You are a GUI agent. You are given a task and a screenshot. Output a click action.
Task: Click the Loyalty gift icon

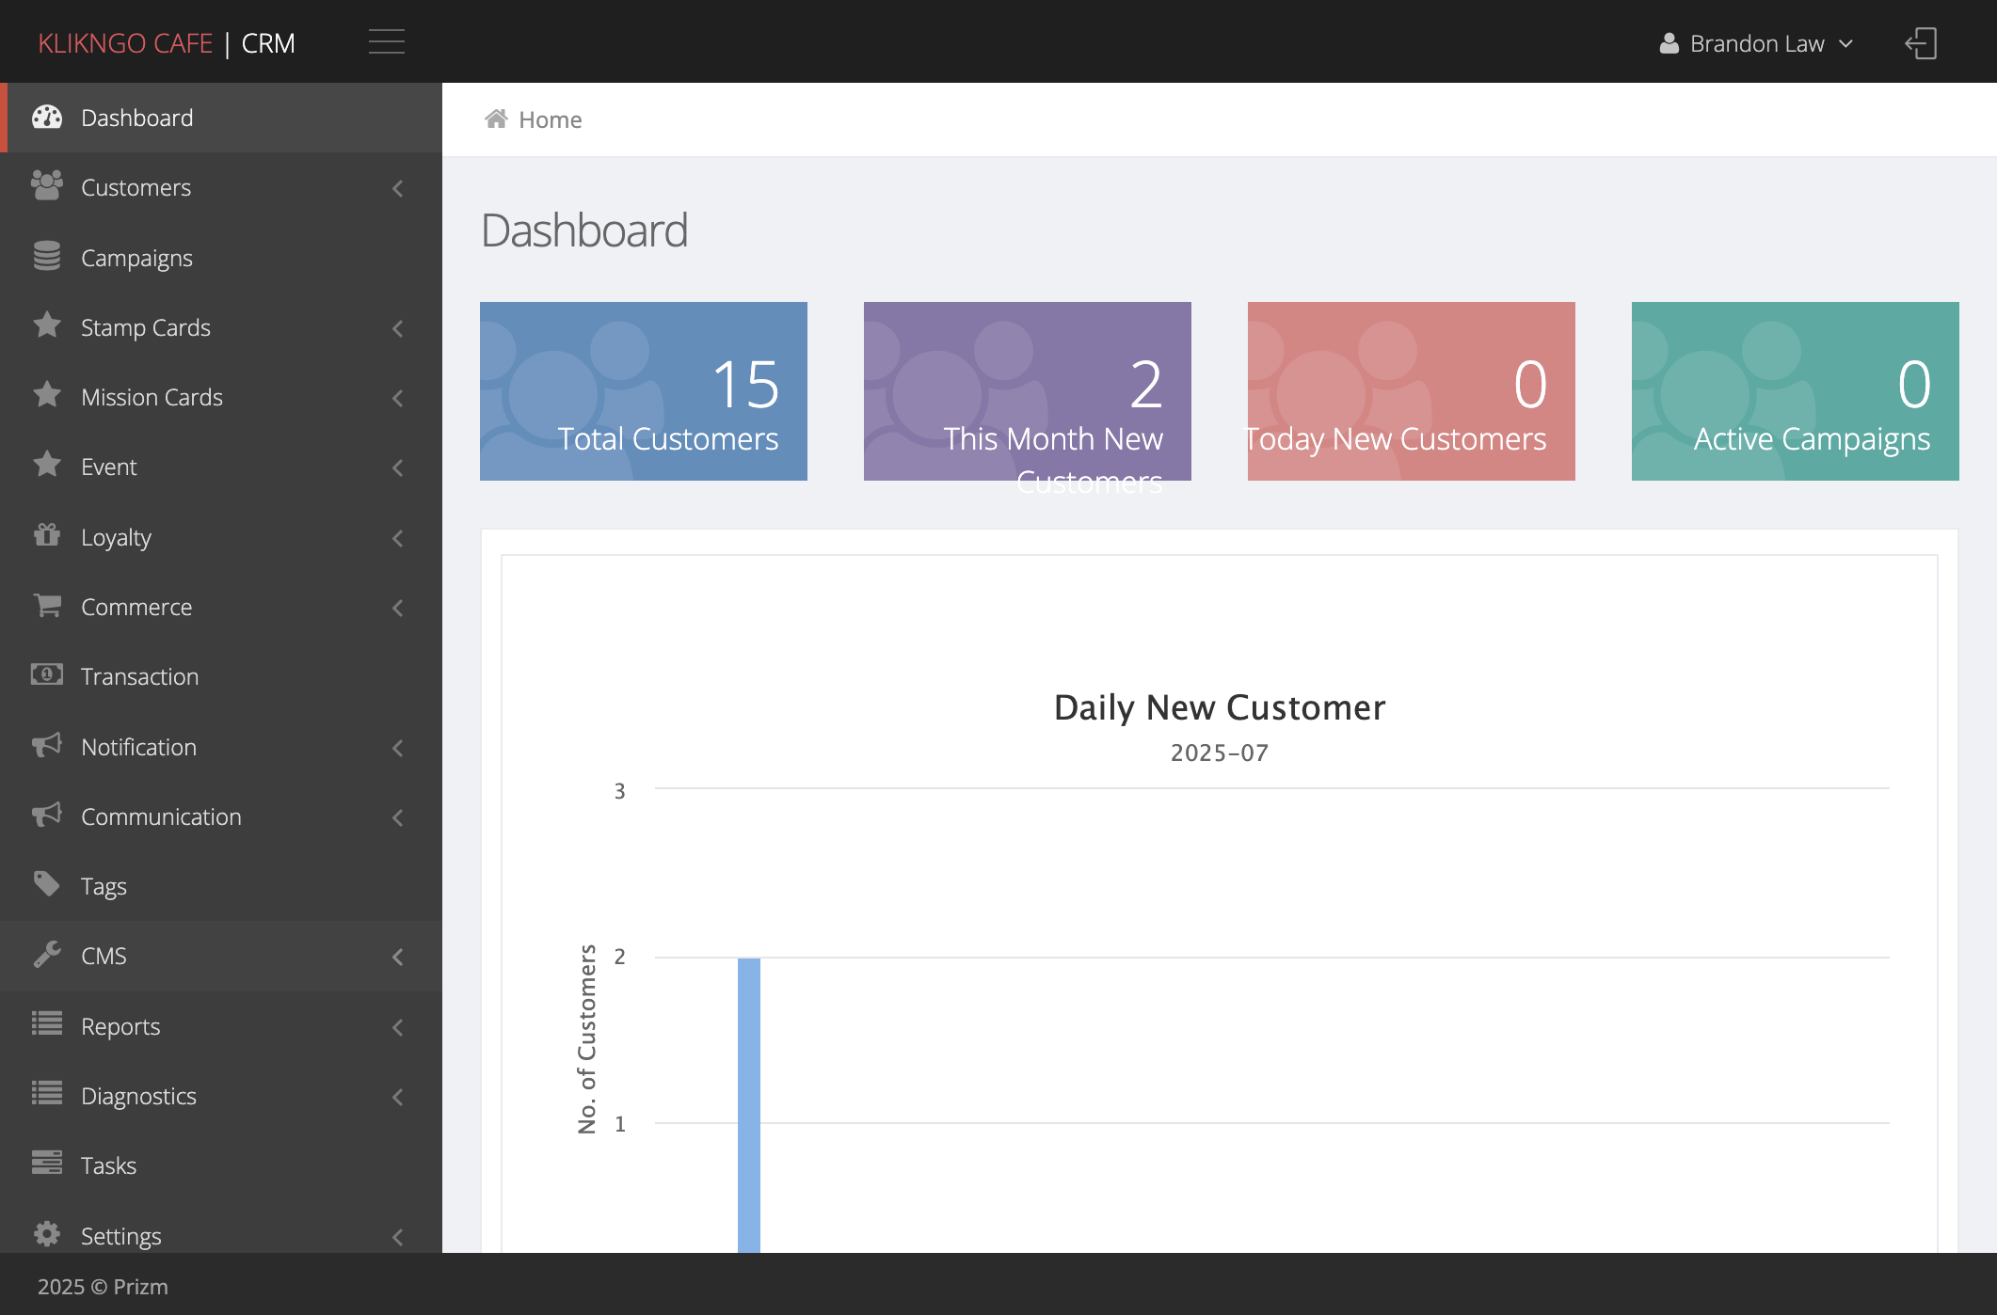point(47,535)
